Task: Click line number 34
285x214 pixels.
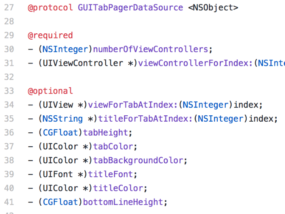Action: tap(9, 105)
